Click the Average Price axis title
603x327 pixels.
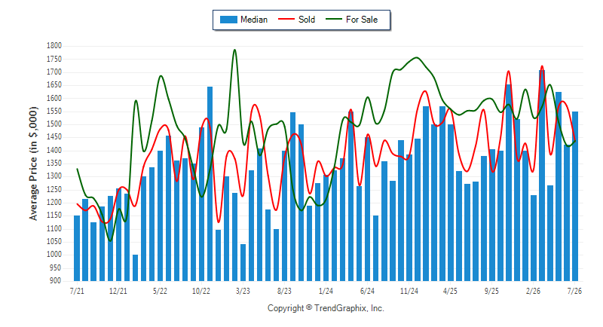33,163
